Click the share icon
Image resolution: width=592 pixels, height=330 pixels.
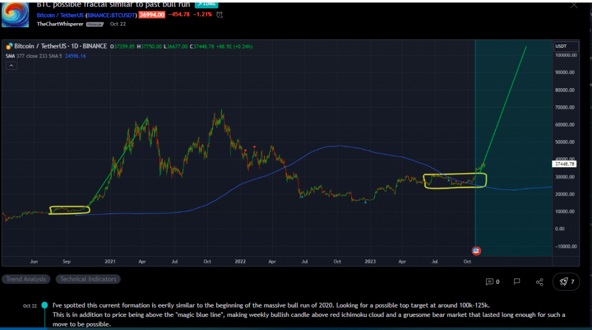pyautogui.click(x=539, y=282)
